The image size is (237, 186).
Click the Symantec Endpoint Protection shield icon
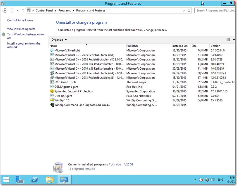point(52,91)
